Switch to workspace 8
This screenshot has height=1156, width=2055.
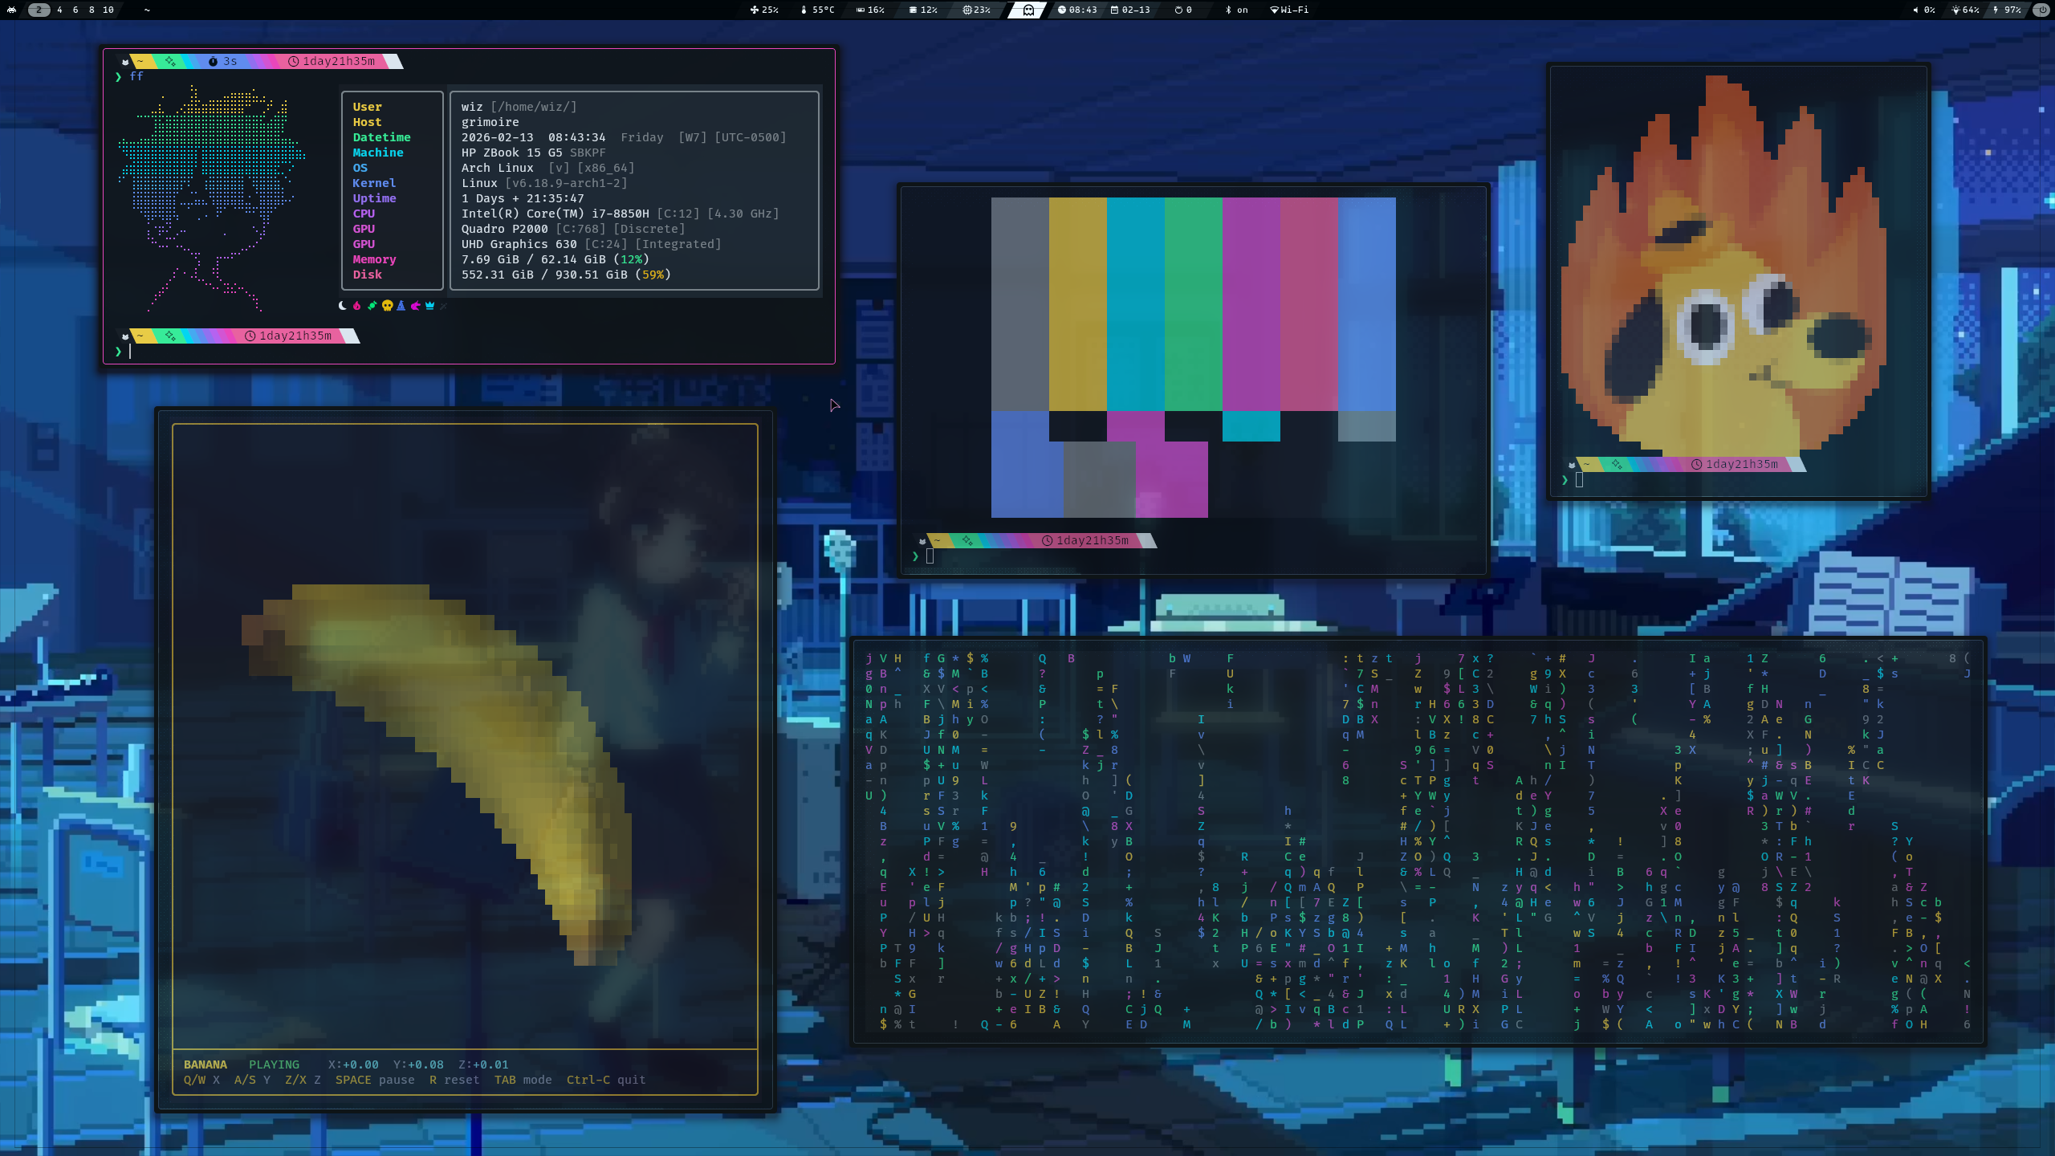(90, 10)
